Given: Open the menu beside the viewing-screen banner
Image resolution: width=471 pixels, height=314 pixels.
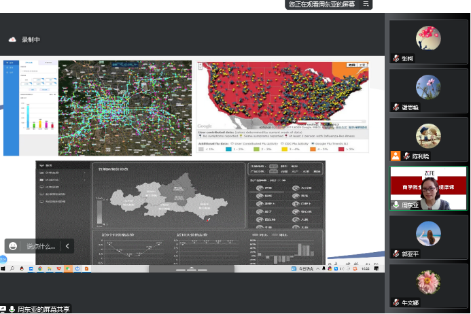Looking at the screenshot, I should pos(366,4).
